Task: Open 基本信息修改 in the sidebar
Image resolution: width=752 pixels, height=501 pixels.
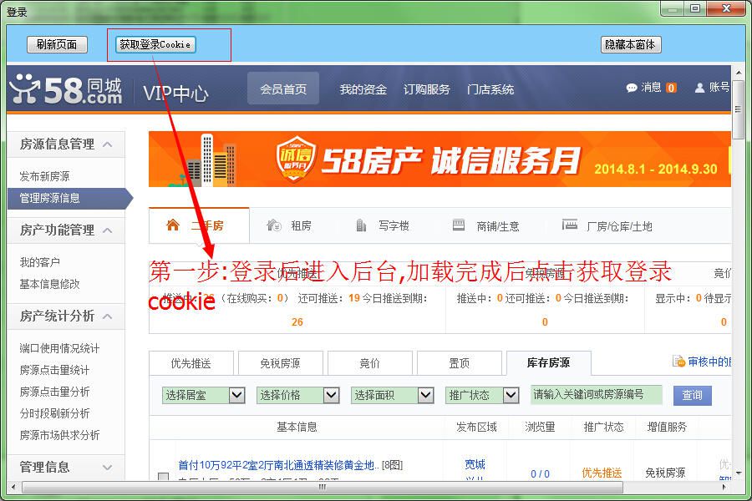Action: click(50, 284)
